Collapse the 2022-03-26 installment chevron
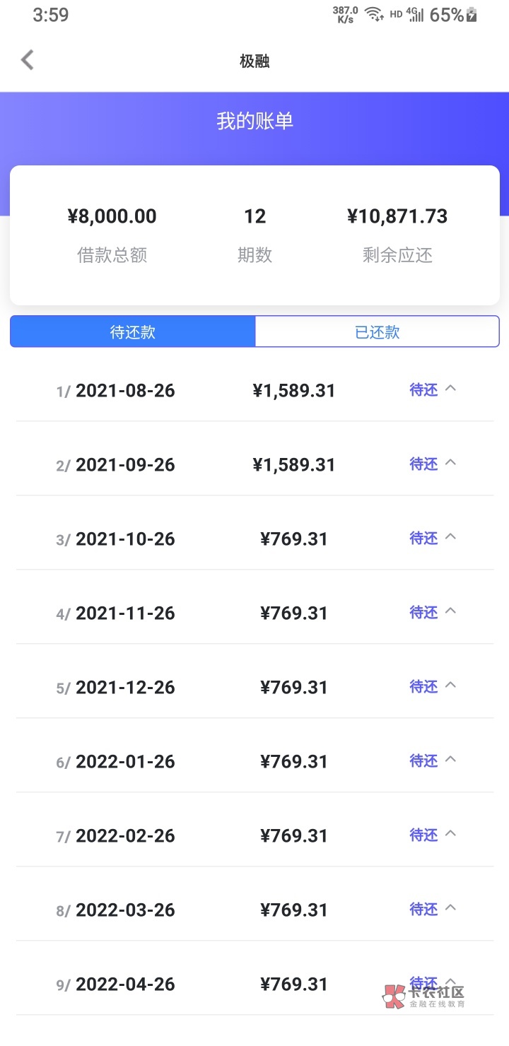This screenshot has height=1046, width=509. (x=450, y=907)
